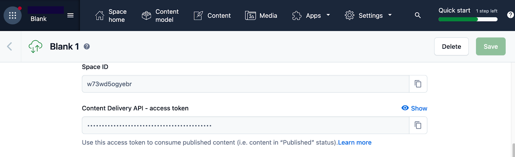This screenshot has width=515, height=157.
Task: Click the Content model box icon
Action: click(x=146, y=15)
